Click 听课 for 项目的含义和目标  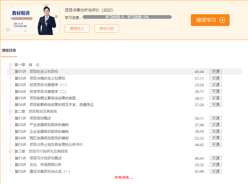tap(215, 71)
